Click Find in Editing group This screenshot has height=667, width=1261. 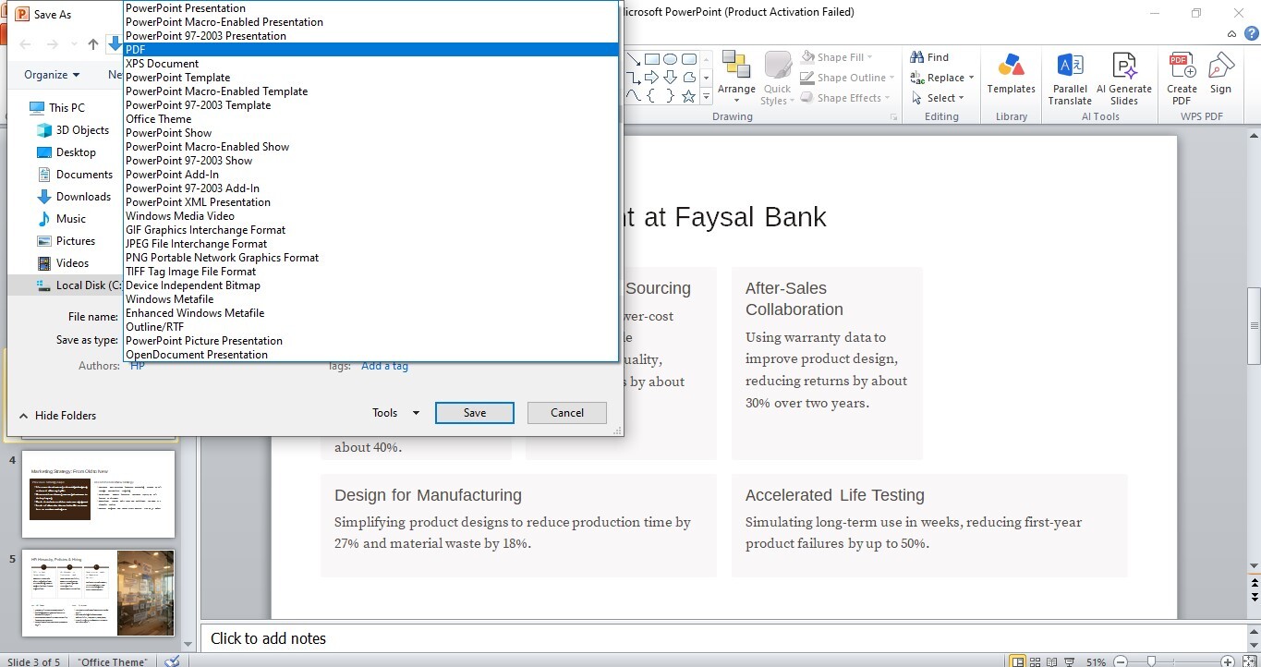point(930,57)
